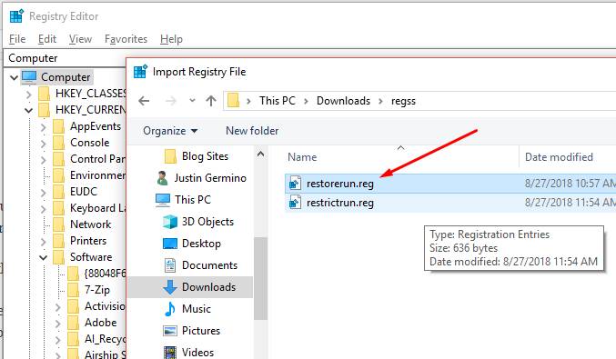Expand the Printers key
Screen dimensions: 616x359
tap(43, 241)
